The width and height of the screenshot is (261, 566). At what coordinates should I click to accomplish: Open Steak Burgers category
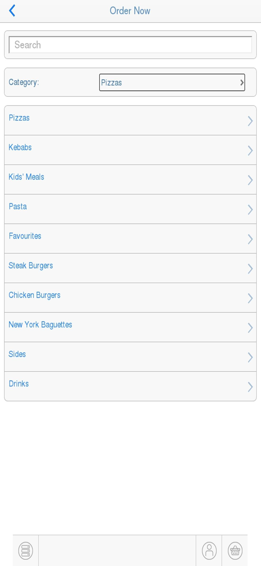(130, 268)
